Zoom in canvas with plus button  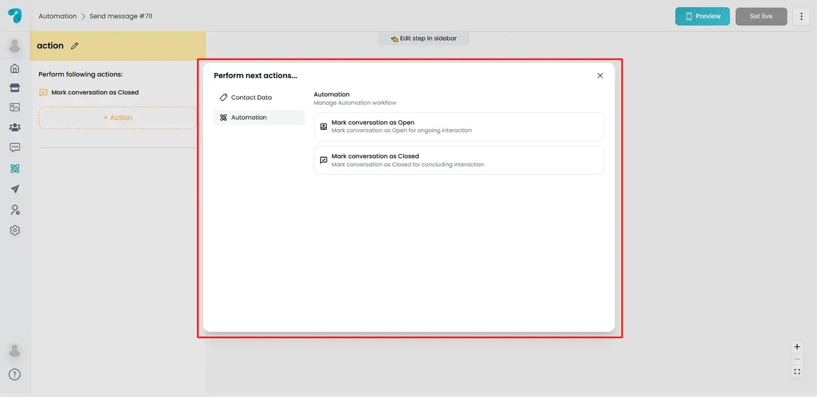click(797, 347)
